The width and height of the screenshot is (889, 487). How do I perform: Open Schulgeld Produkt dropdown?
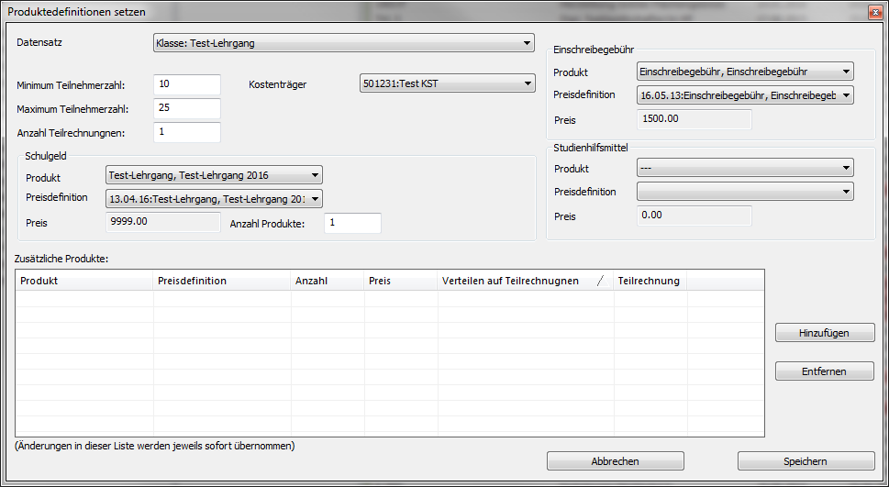click(x=215, y=175)
